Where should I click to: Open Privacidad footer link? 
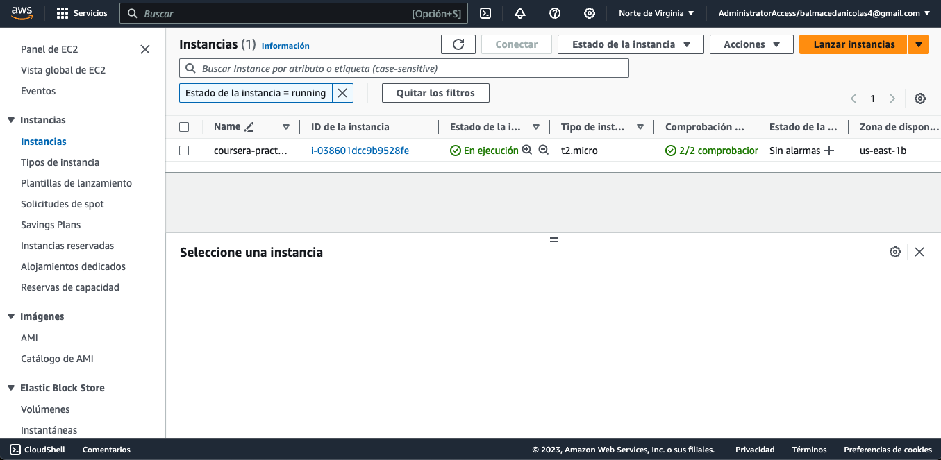[755, 450]
